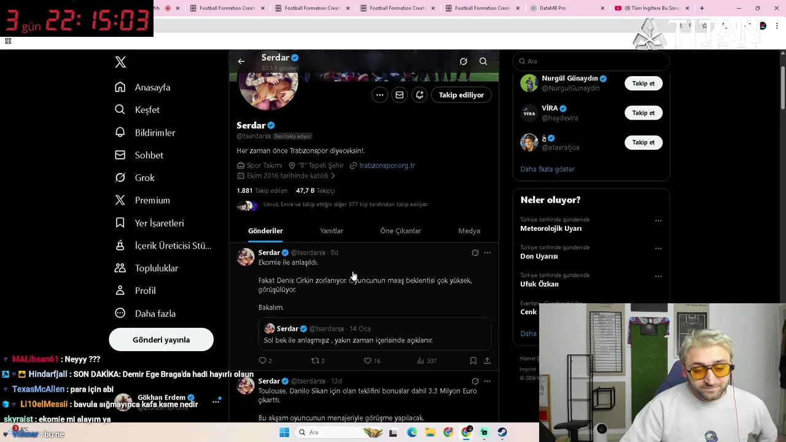The image size is (786, 442).
Task: Follow Nurgül Günaydın with Takip et
Action: pyautogui.click(x=643, y=83)
